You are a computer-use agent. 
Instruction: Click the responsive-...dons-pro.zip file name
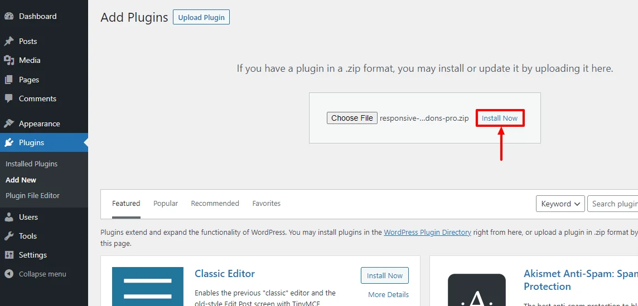(x=424, y=118)
